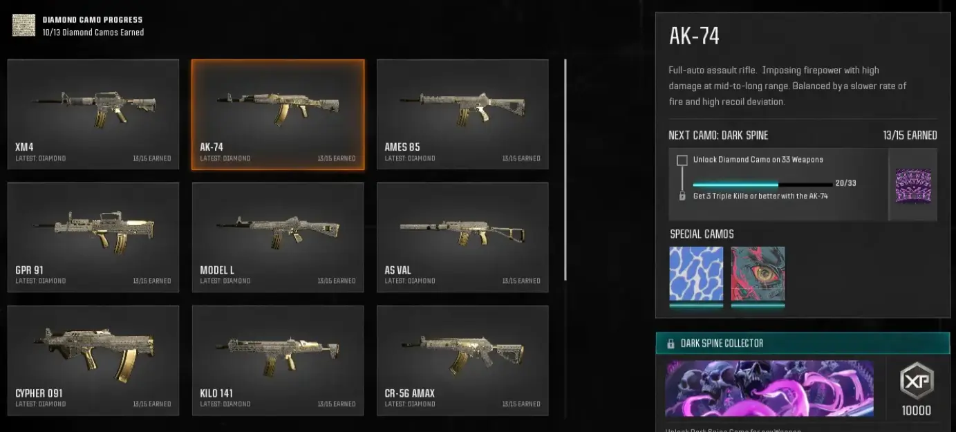Screen dimensions: 956x432
Task: Toggle the Unlock Diamond Camo challenge checkbox
Action: pos(682,160)
